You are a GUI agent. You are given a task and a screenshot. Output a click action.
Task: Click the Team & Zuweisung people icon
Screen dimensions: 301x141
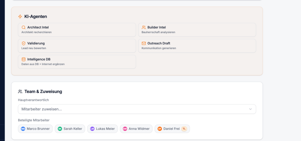[x=20, y=92]
